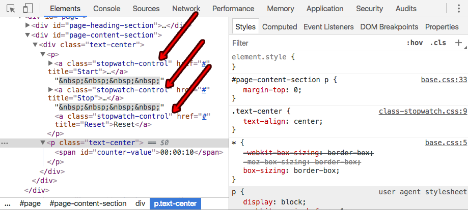The width and height of the screenshot is (468, 210).
Task: Click the 00:00:10 counter text
Action: coord(177,153)
